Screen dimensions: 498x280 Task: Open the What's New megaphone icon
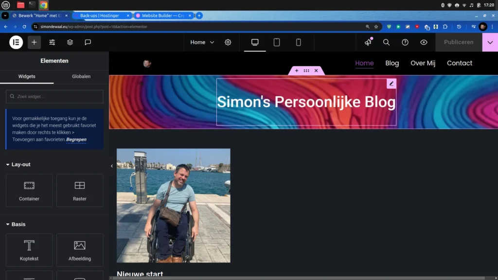368,42
